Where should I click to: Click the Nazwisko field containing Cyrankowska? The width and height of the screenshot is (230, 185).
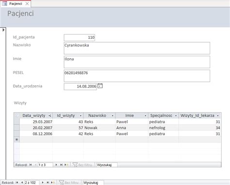point(137,48)
